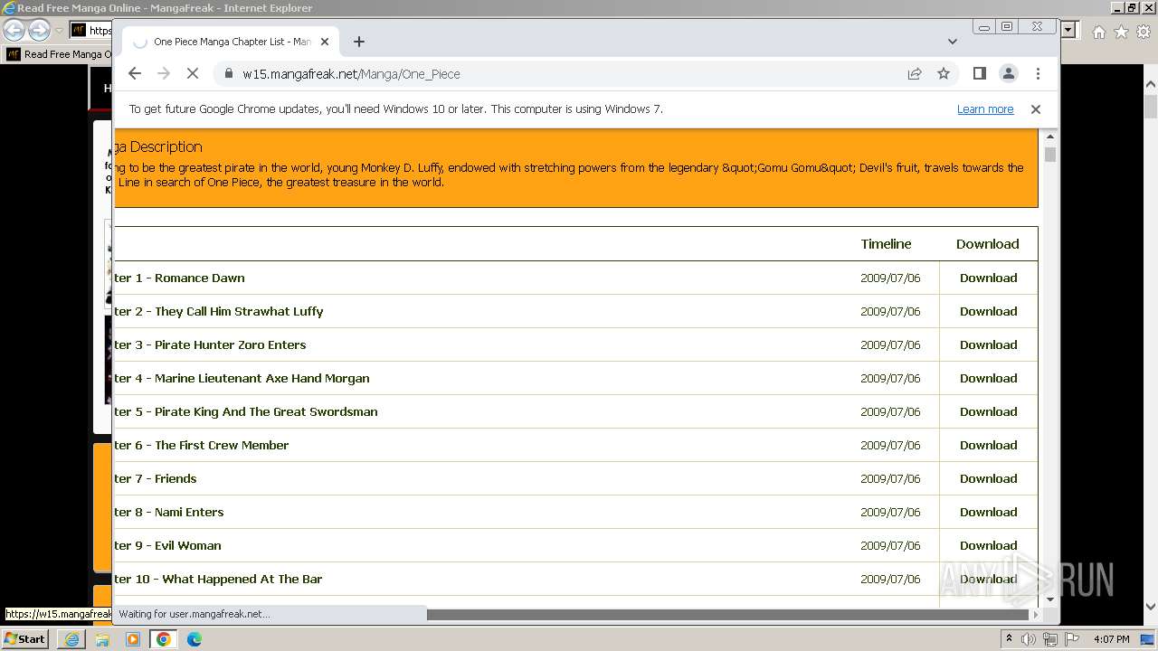Expand the tab search dropdown arrow
This screenshot has width=1158, height=651.
[953, 42]
